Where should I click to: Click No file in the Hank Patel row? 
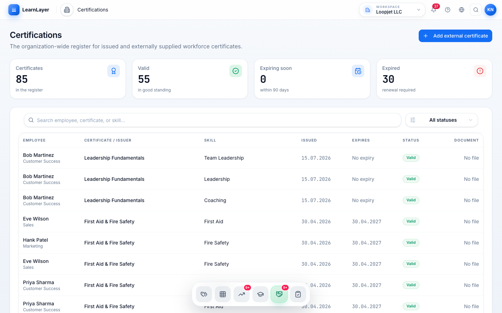[x=471, y=243]
